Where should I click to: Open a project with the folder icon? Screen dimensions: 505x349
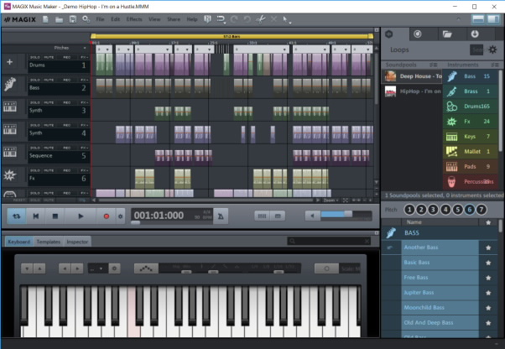pyautogui.click(x=59, y=19)
